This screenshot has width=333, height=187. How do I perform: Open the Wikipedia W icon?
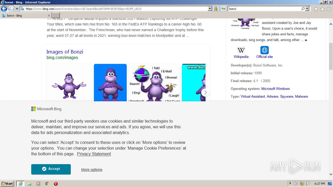pos(241,50)
